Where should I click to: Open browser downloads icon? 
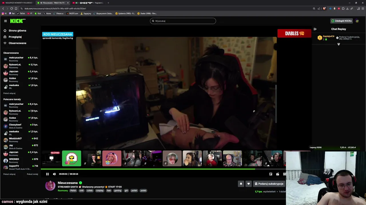347,9
